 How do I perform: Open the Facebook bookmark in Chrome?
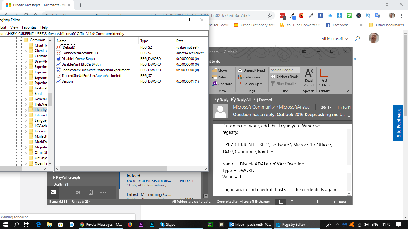(x=337, y=25)
